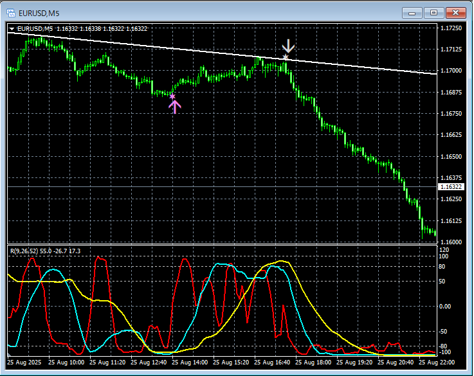Screen dimensions: 474x376
Task: Click the 25 Aug 12:40 time label
Action: pyautogui.click(x=149, y=362)
